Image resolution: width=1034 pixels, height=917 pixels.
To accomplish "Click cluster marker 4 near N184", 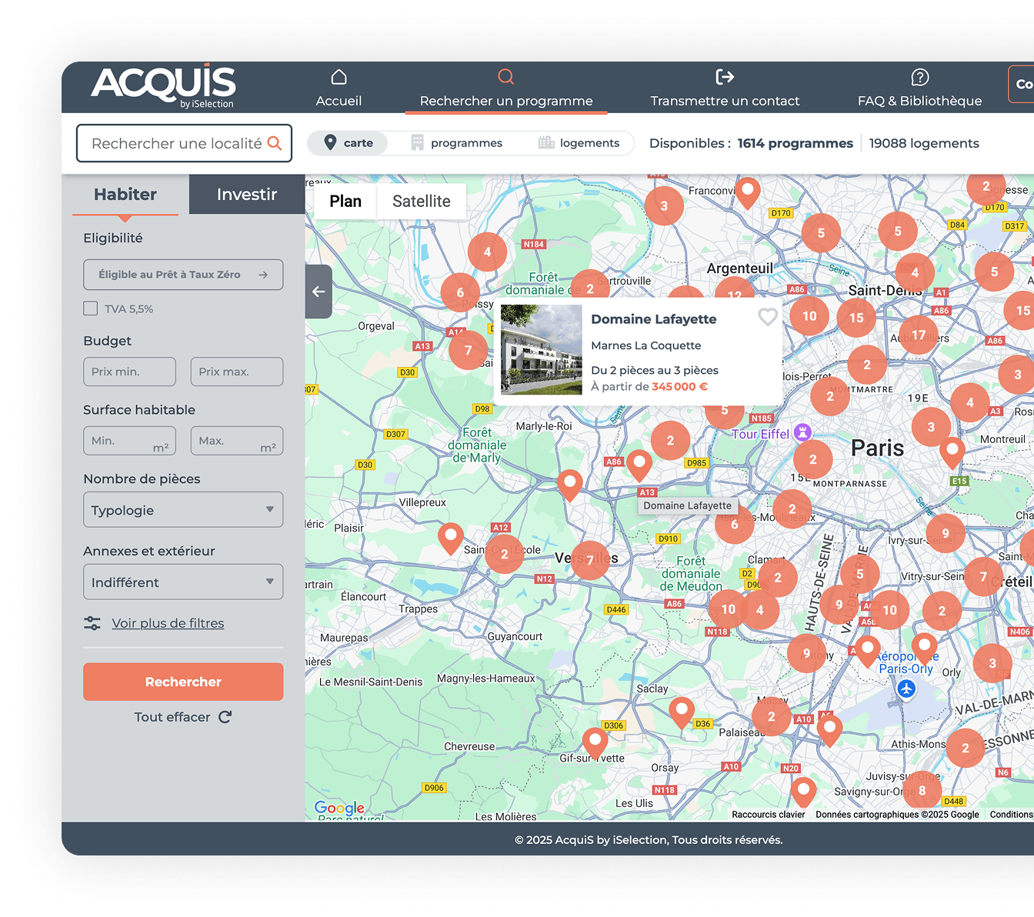I will coord(487,252).
